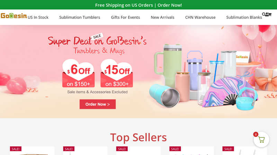Click the Free Shipping Order Now banner
This screenshot has height=155, width=277.
138,5
